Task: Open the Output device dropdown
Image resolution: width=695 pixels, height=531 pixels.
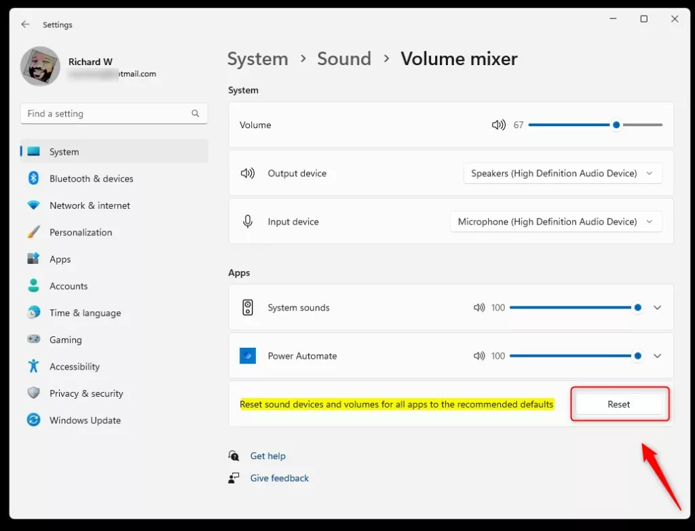Action: [563, 174]
